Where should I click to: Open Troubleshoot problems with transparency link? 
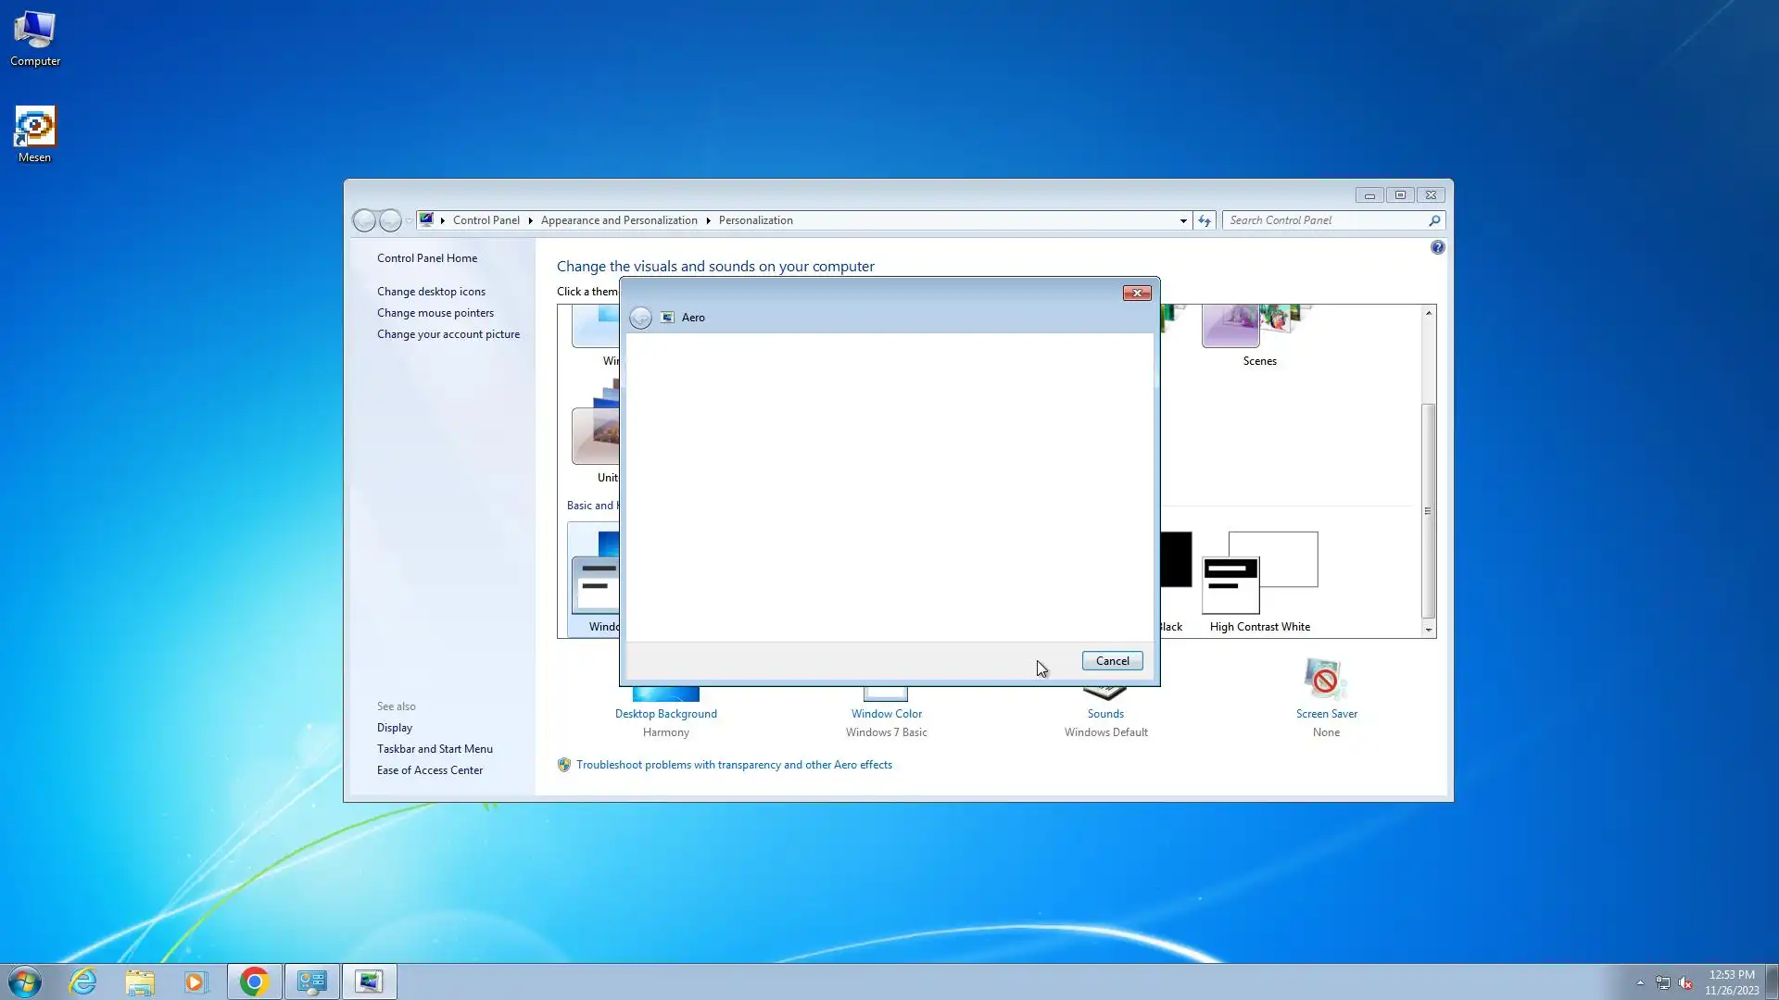click(734, 765)
